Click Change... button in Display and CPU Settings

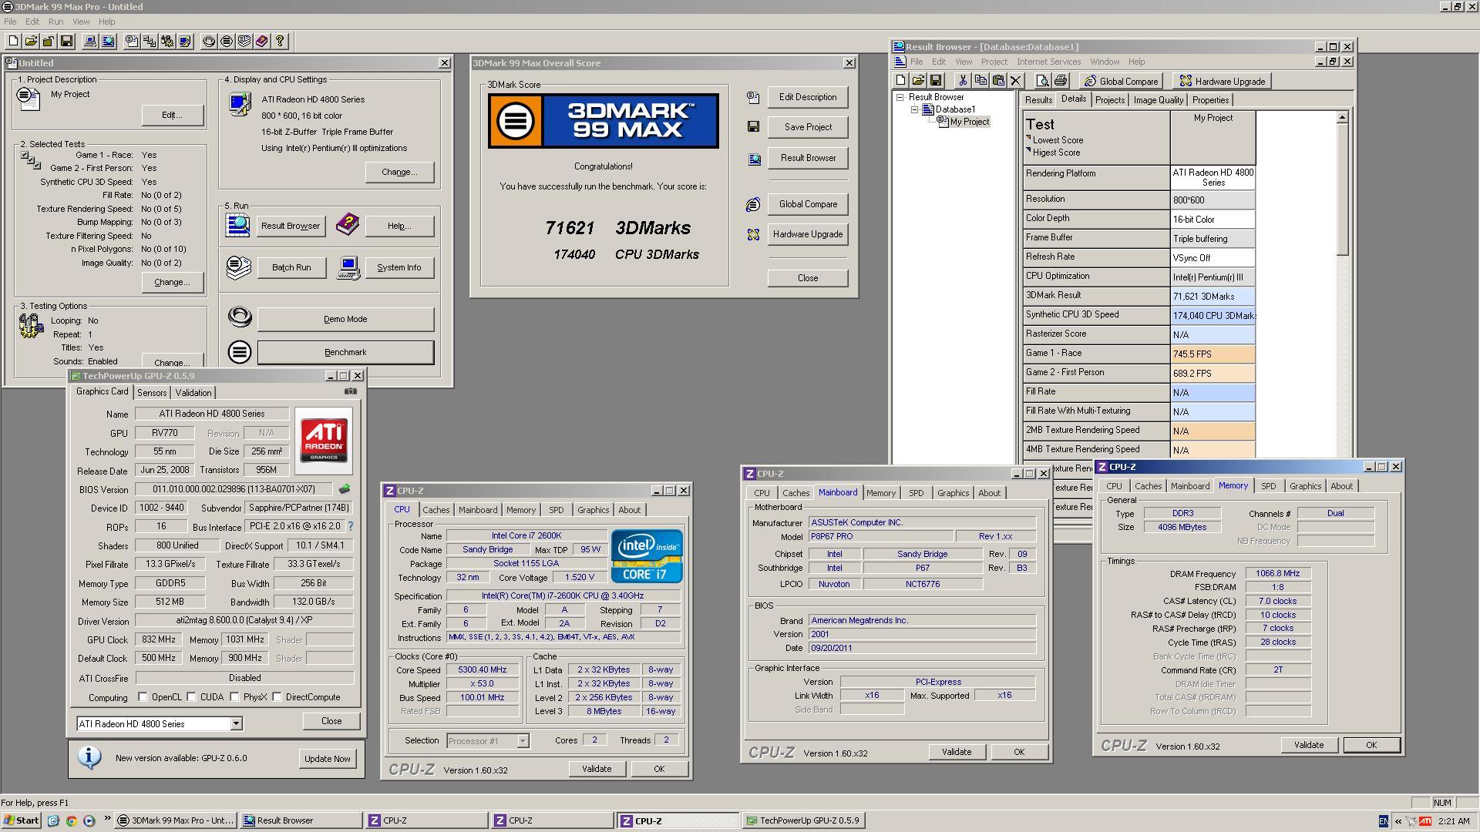[x=399, y=172]
